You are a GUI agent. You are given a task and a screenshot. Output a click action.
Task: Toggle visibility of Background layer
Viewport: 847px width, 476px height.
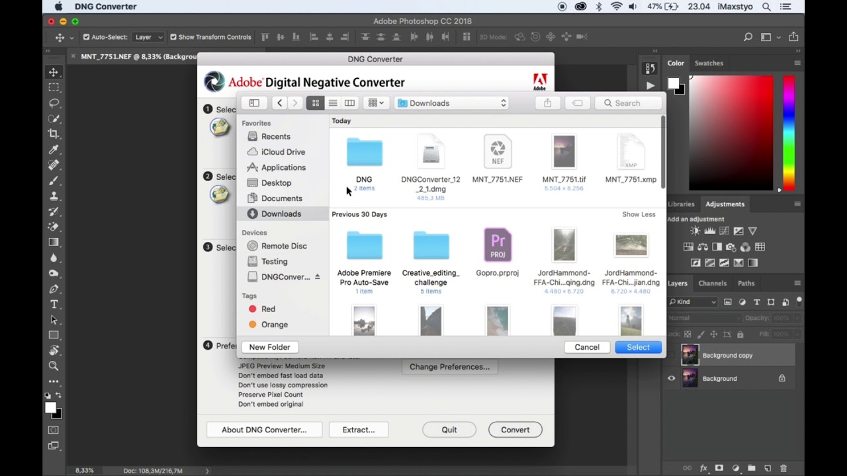pos(672,379)
